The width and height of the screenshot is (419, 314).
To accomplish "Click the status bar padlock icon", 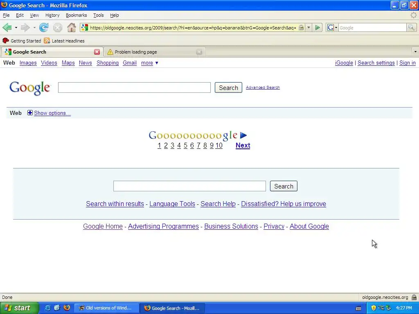I will [414, 297].
